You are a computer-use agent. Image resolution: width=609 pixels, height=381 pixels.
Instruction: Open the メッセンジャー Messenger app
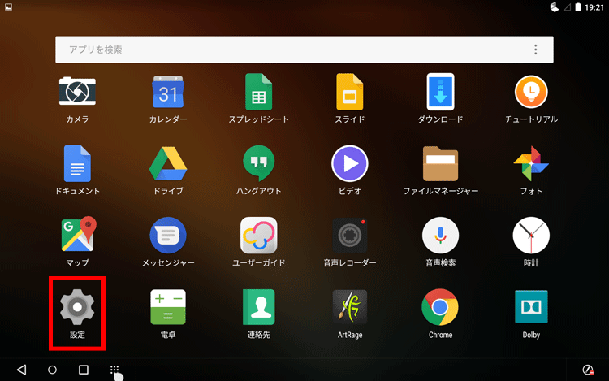(168, 236)
